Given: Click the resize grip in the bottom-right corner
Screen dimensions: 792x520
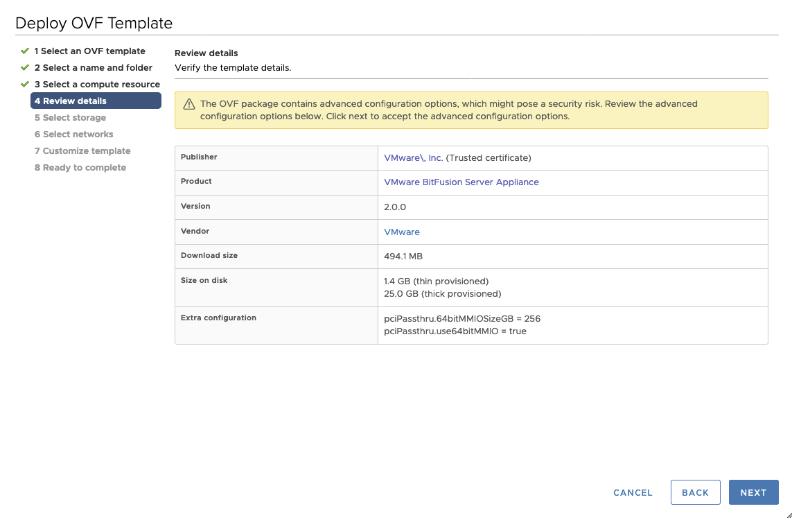Looking at the screenshot, I should (786, 516).
